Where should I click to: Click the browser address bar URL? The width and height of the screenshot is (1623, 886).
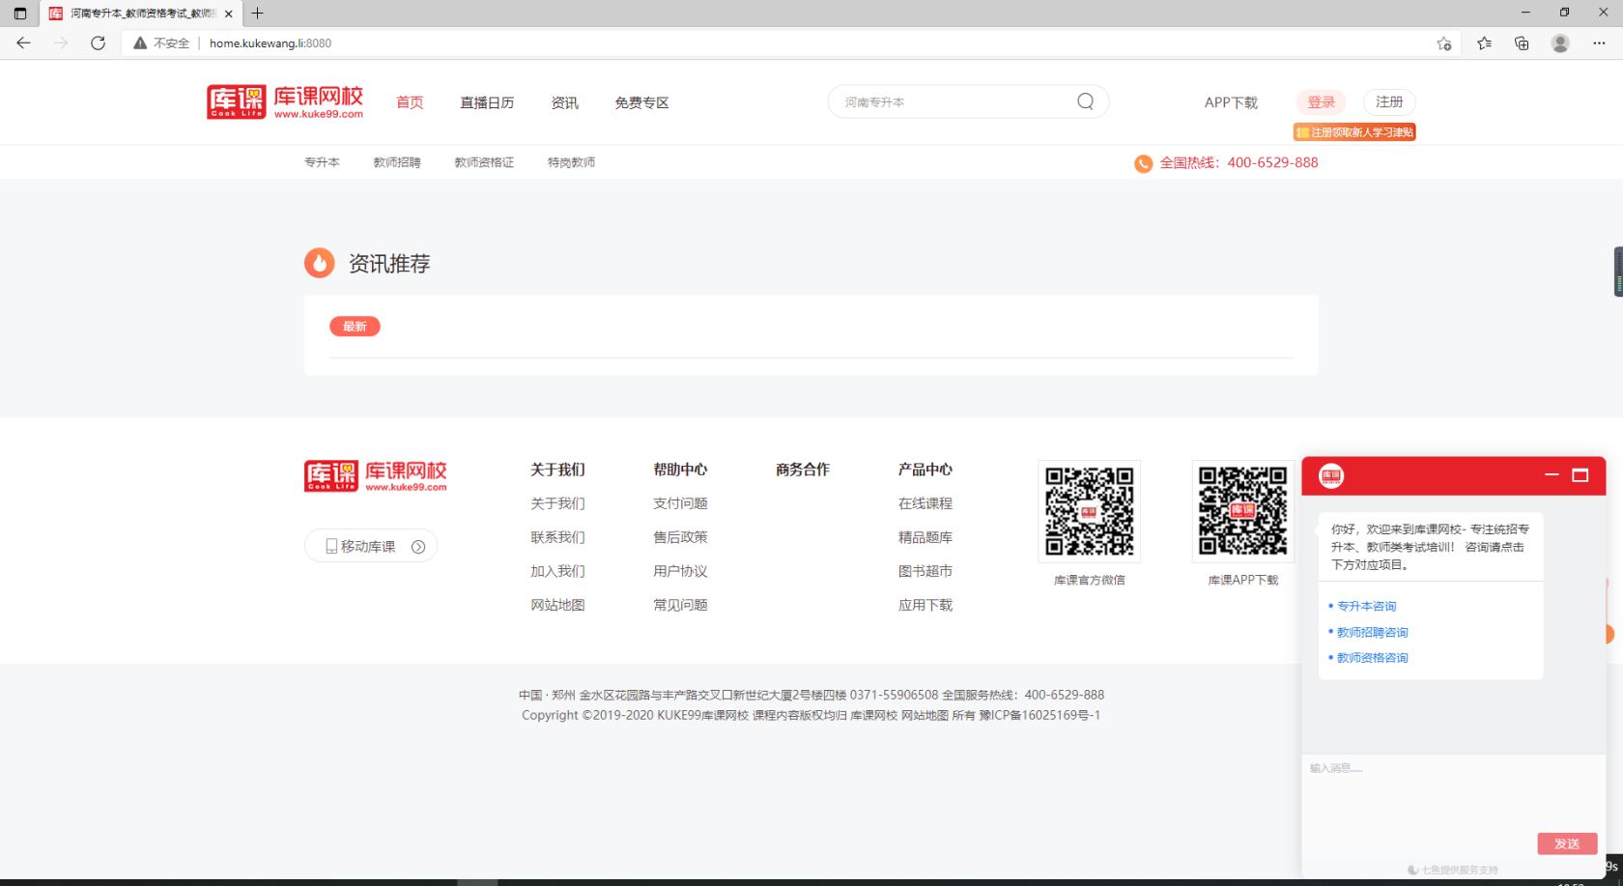click(x=270, y=43)
